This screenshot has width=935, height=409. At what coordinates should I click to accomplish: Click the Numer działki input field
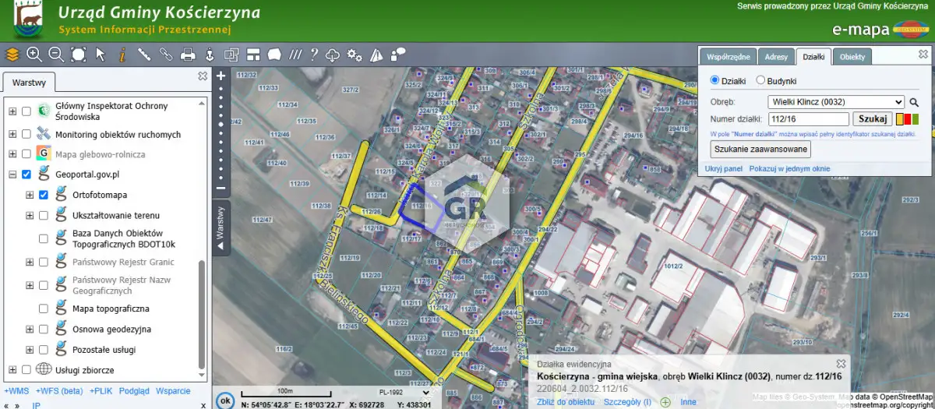tap(808, 119)
